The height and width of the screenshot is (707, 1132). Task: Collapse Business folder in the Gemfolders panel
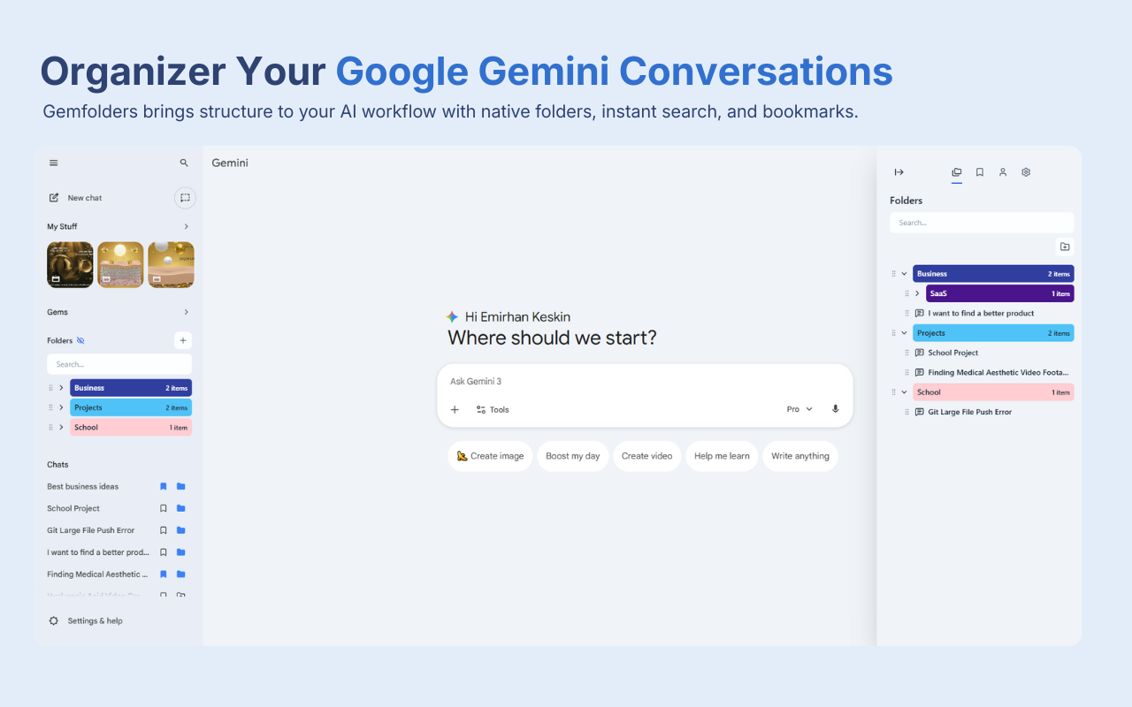coord(904,274)
